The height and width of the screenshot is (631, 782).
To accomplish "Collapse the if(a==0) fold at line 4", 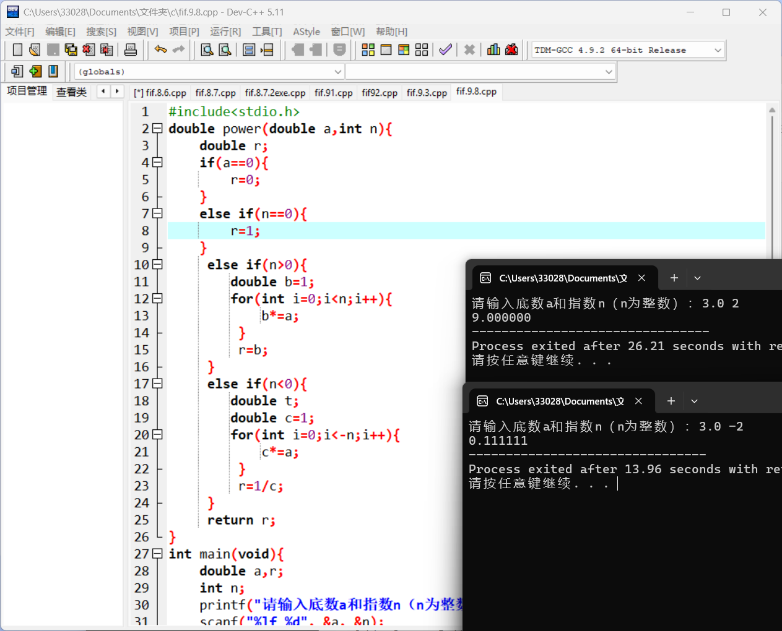I will [157, 163].
